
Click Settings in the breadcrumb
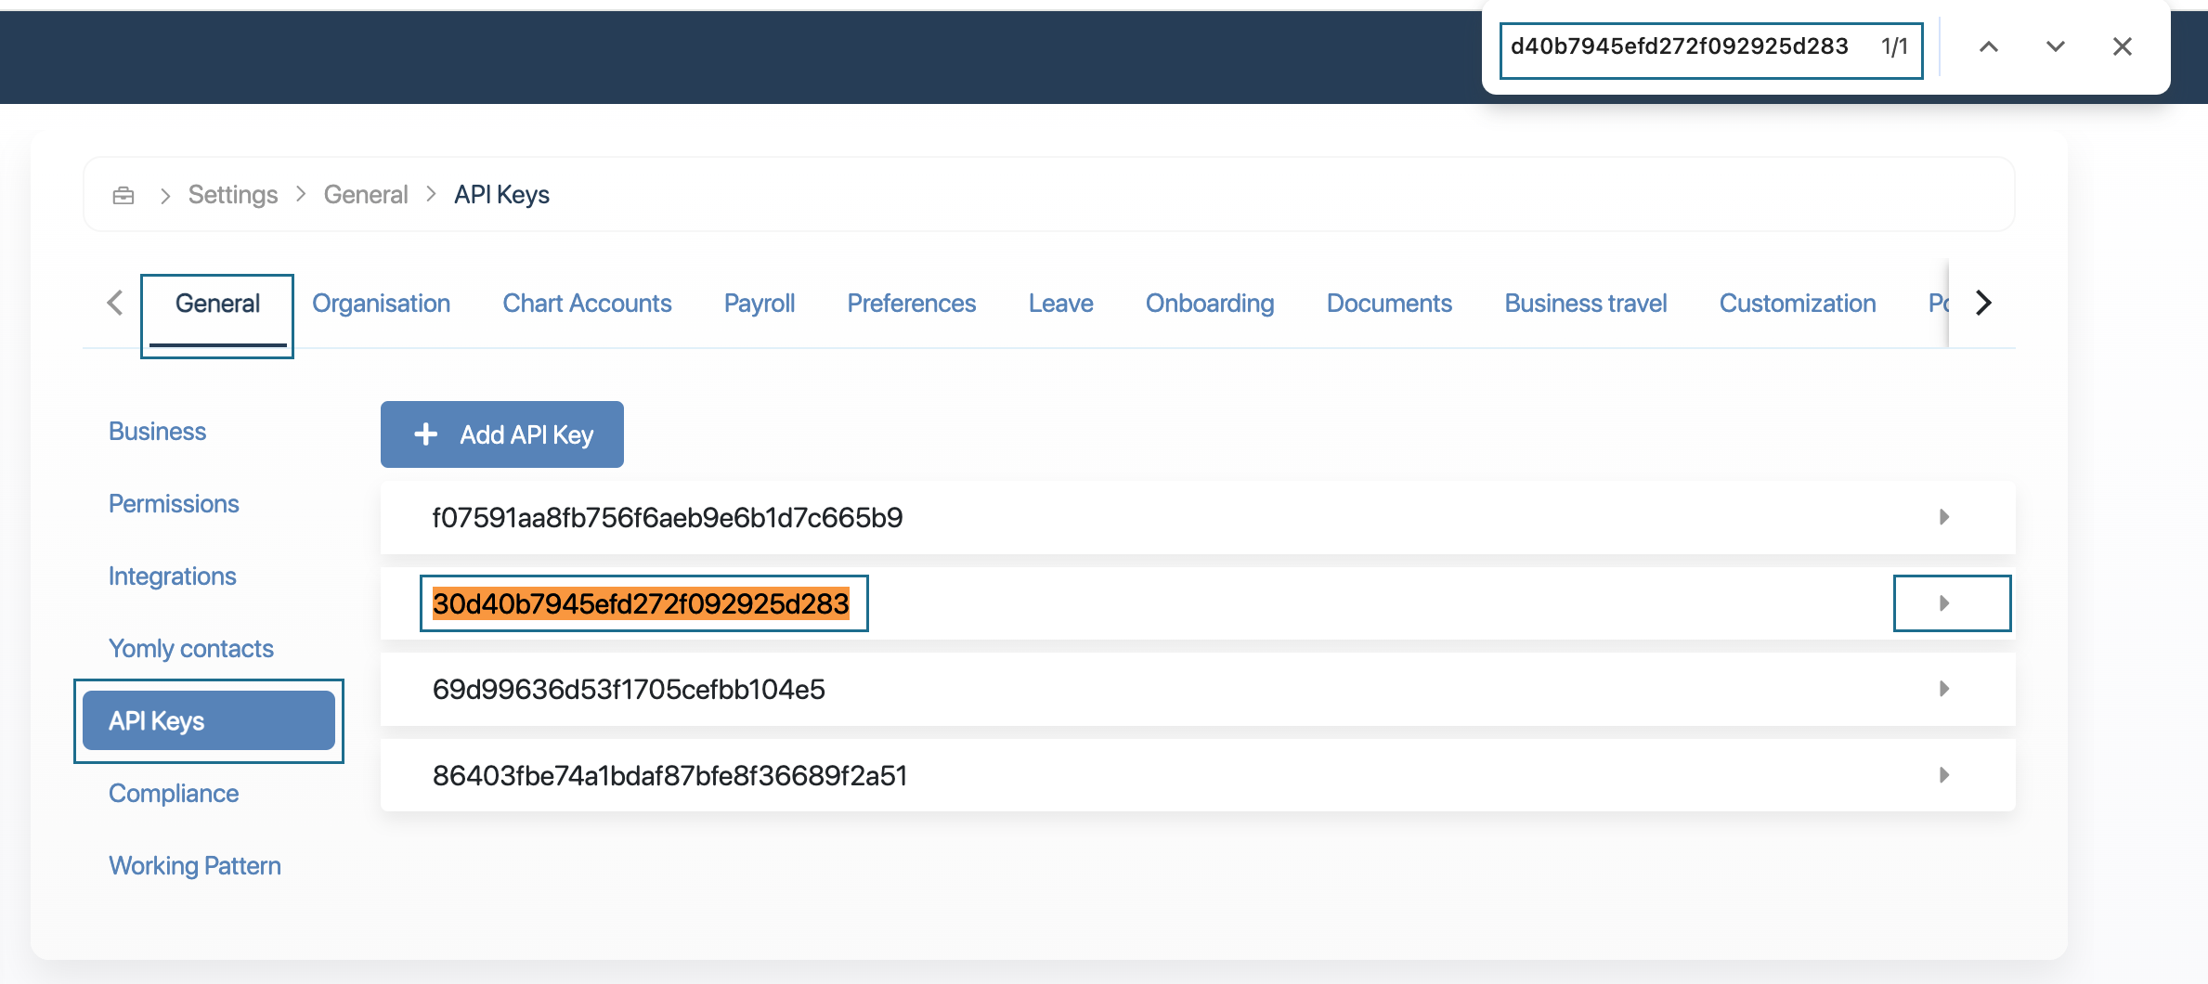point(232,195)
